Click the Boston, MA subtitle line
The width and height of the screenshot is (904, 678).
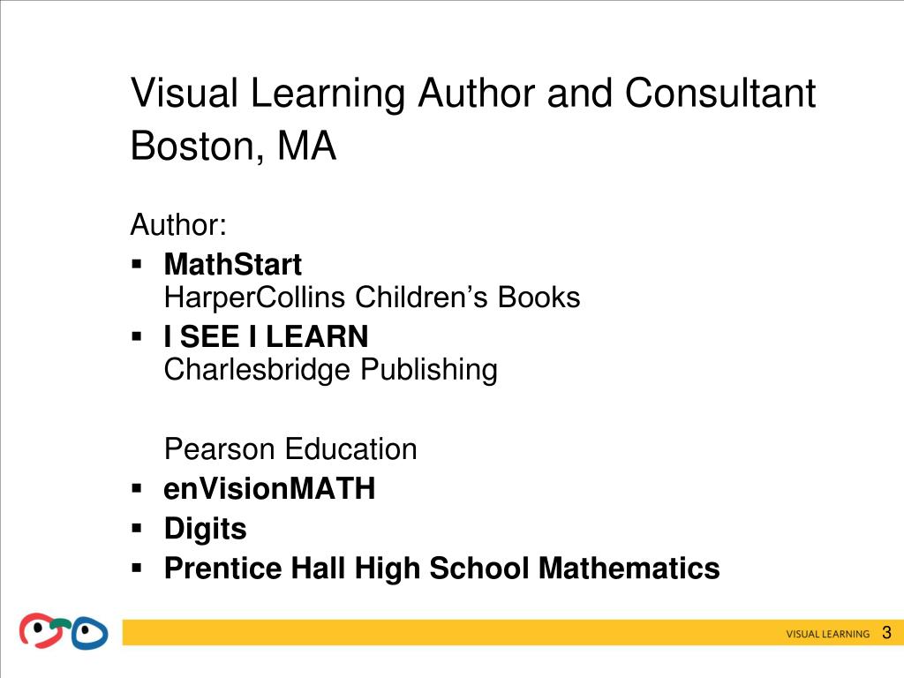coord(233,147)
